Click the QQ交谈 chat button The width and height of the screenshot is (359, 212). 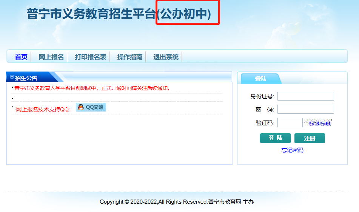91,107
